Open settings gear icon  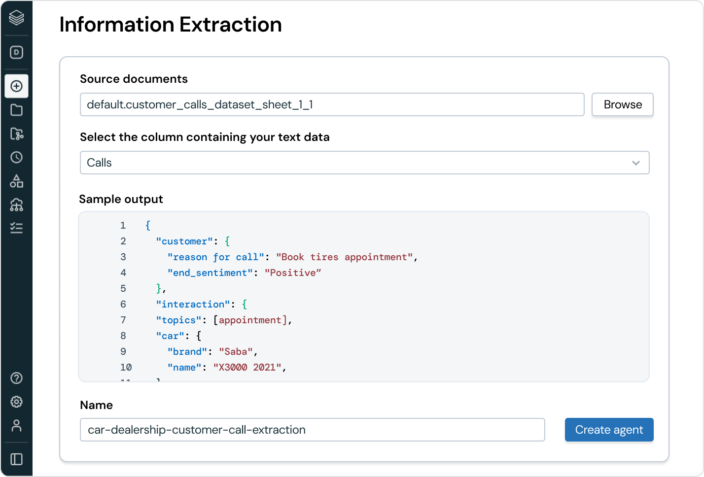(16, 402)
